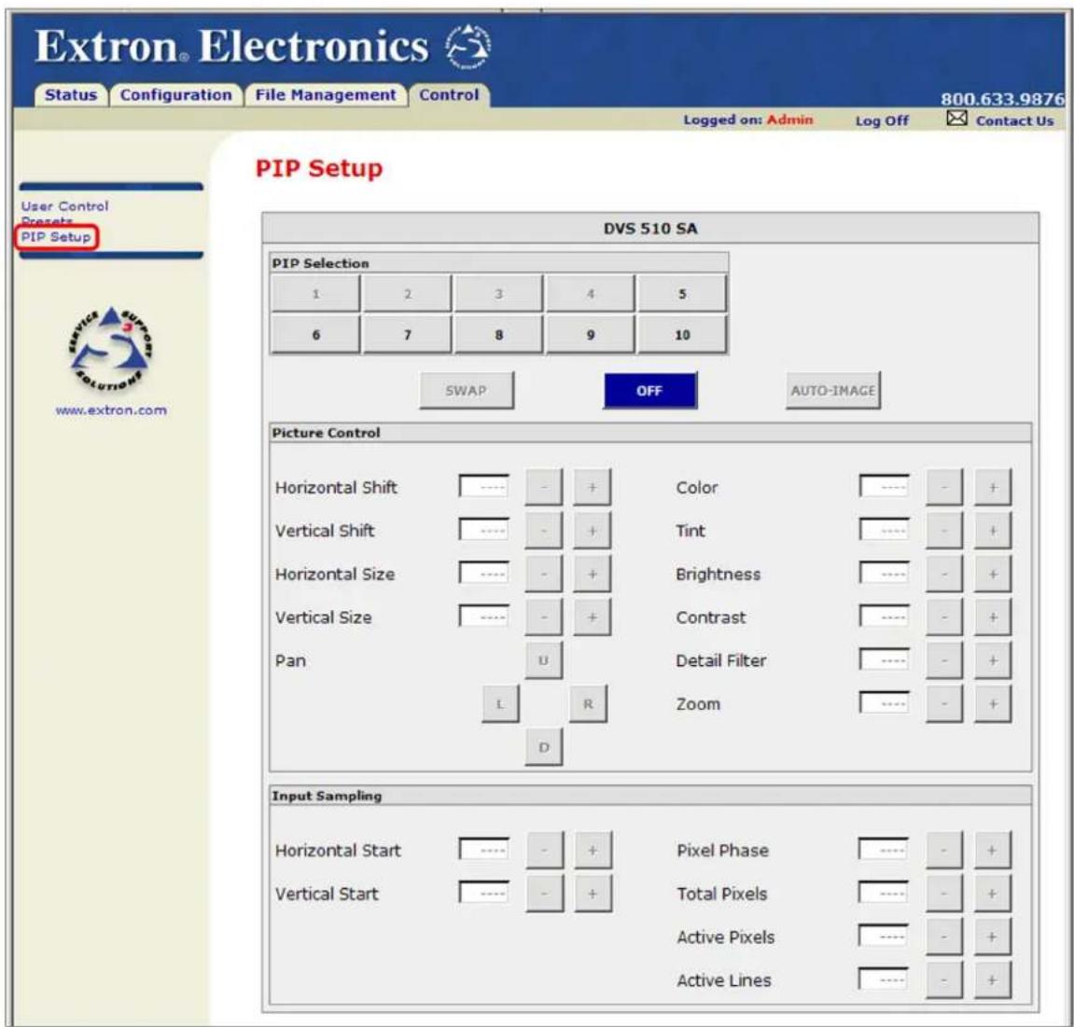The image size is (1074, 1027).
Task: Decrease Vertical Start with minus button
Action: (x=545, y=894)
